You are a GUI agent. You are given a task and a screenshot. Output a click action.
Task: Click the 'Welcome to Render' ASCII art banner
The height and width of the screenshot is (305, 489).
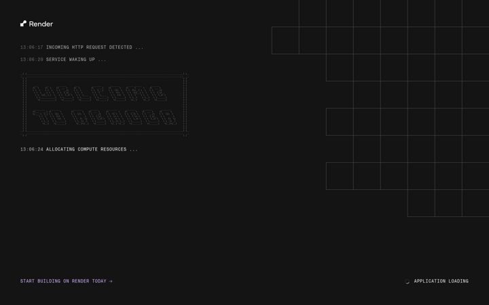click(105, 104)
